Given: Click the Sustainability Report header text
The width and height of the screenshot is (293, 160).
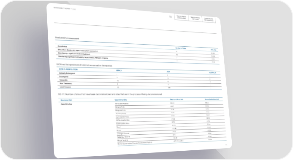Looking at the screenshot, I should click(65, 8).
